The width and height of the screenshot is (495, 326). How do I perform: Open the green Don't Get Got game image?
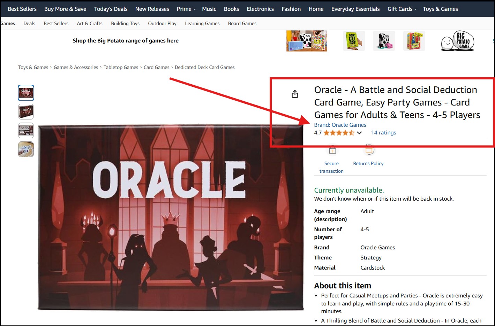(353, 41)
